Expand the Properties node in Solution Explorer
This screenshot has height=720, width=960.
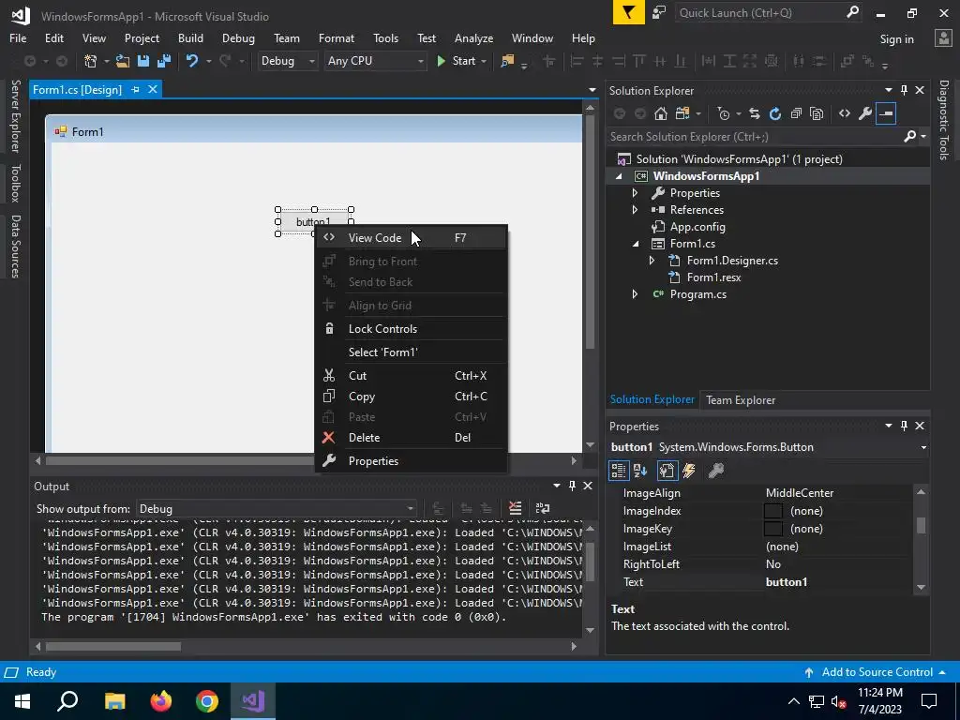click(x=635, y=193)
